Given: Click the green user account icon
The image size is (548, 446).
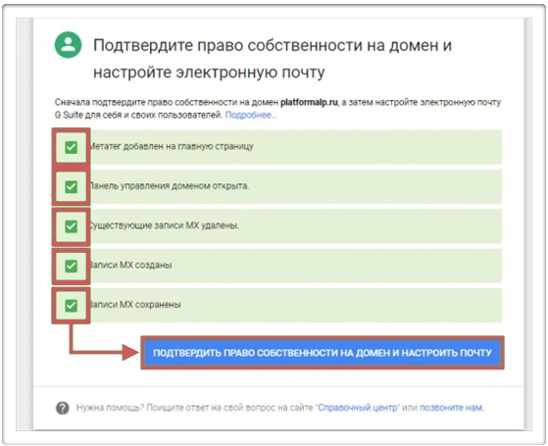Looking at the screenshot, I should [x=69, y=45].
